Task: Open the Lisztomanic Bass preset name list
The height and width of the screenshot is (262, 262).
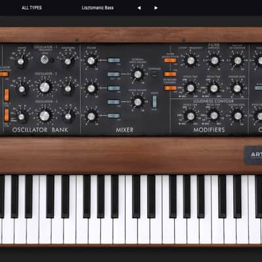Action: point(98,8)
